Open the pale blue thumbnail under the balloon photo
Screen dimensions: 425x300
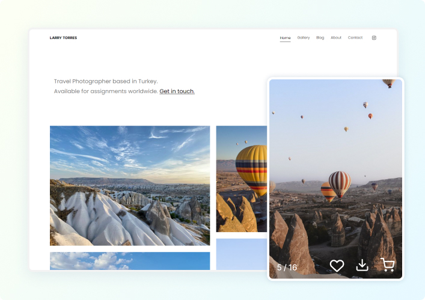click(x=242, y=254)
